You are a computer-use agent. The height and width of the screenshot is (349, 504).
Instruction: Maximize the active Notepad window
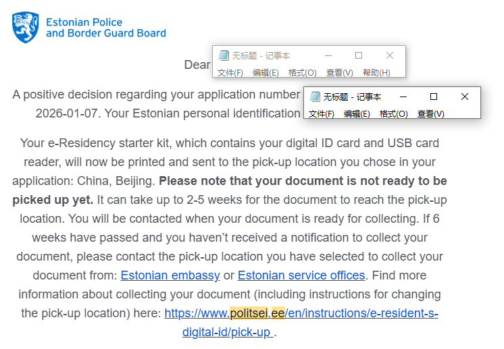[434, 97]
